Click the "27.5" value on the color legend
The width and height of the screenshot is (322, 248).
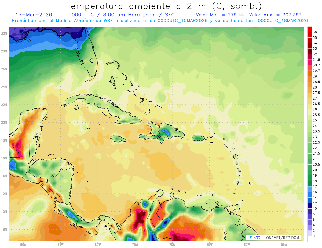pos(316,93)
